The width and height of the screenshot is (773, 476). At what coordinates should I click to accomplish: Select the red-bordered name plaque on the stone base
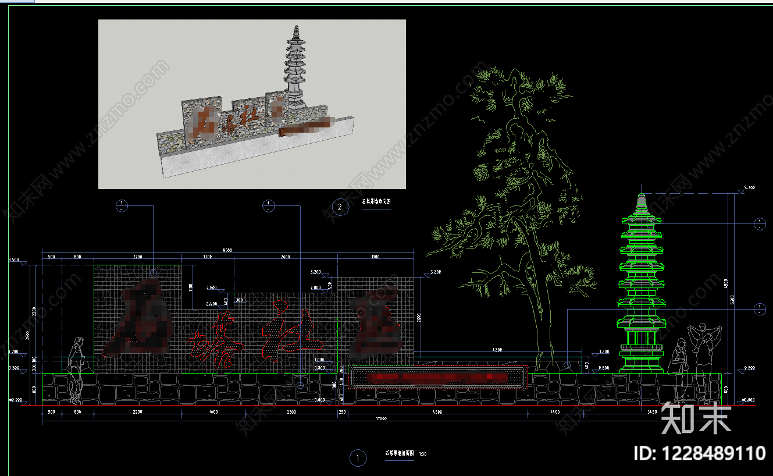[x=437, y=377]
